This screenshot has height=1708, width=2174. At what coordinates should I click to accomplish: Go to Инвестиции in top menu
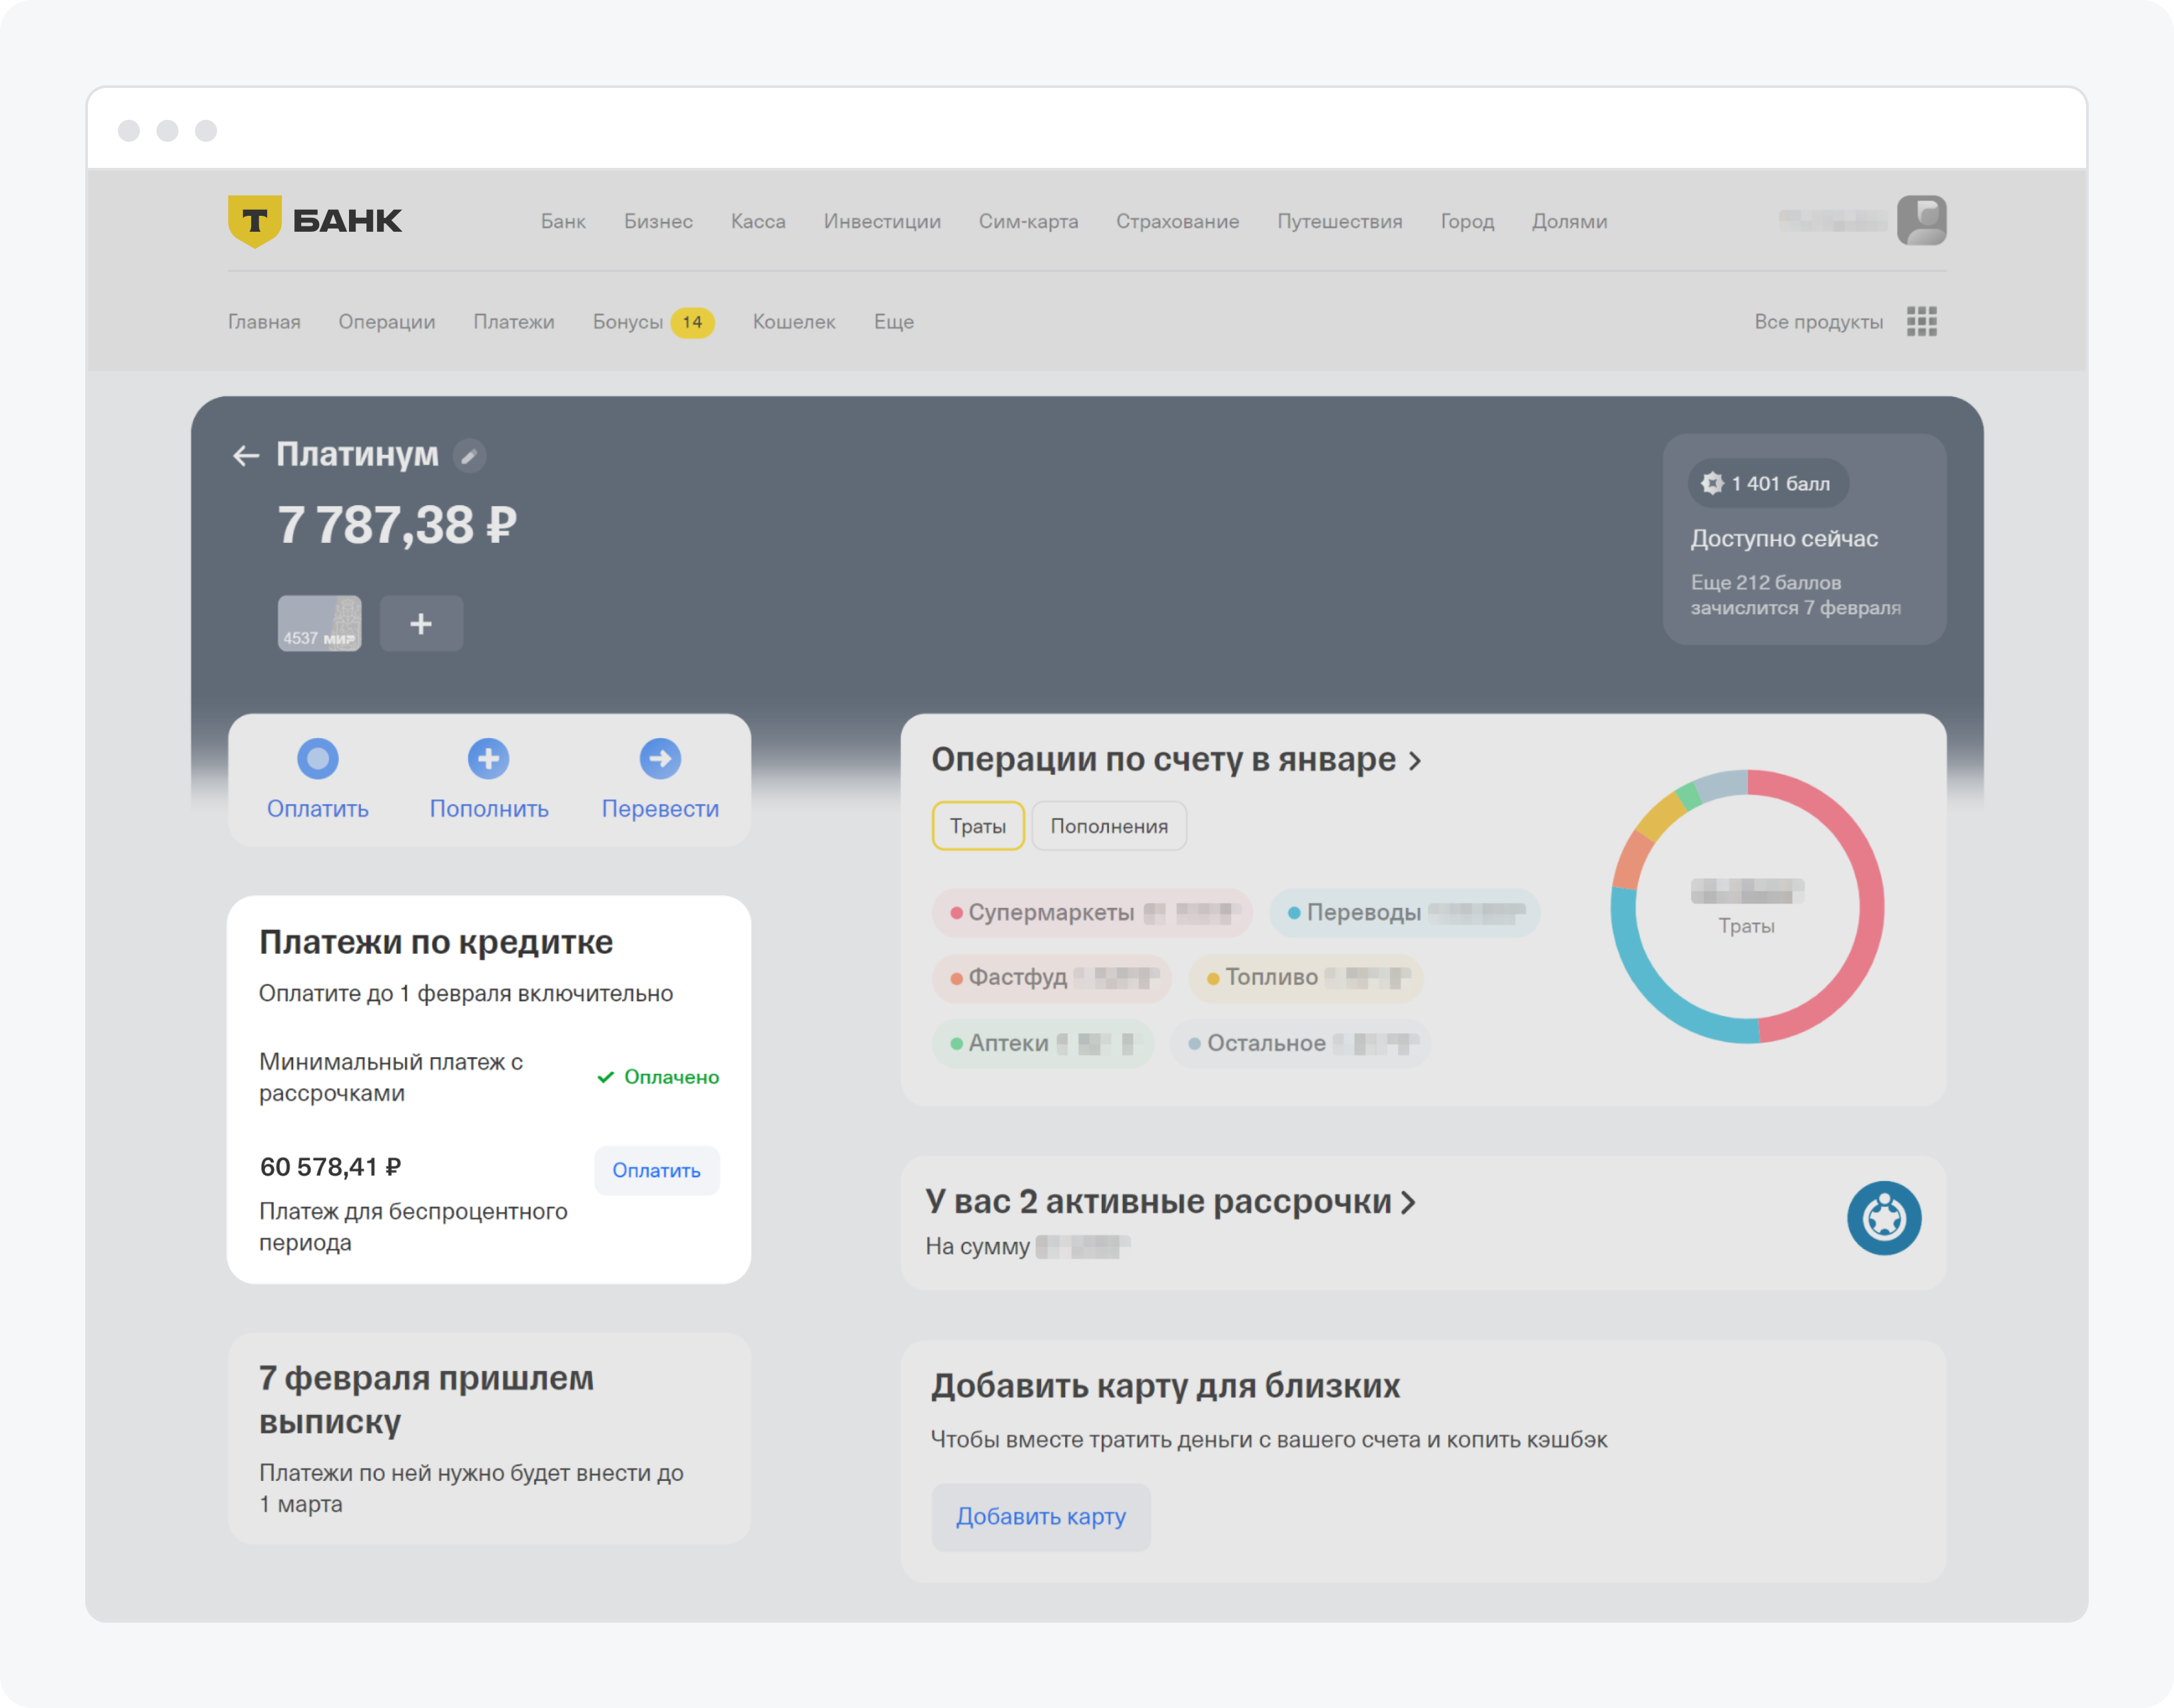881,221
